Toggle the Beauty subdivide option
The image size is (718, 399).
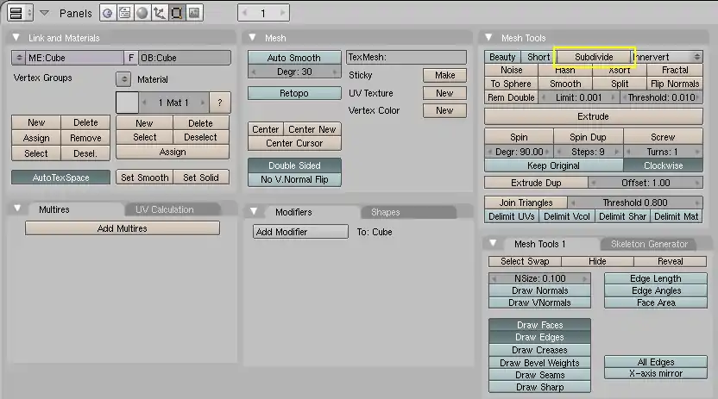(502, 57)
